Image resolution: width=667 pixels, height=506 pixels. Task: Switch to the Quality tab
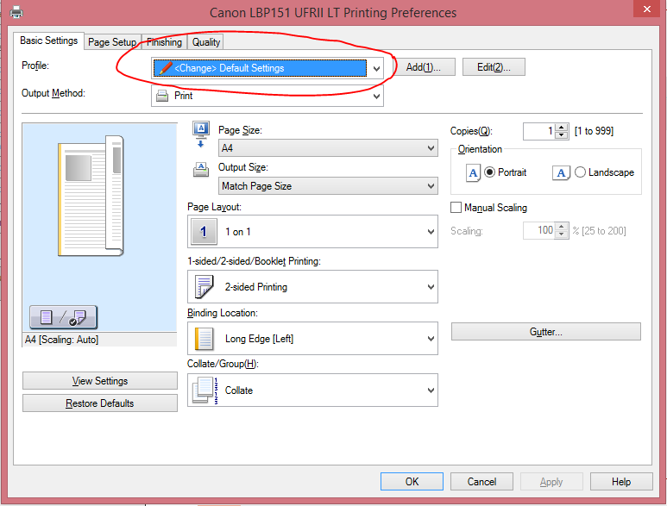coord(206,42)
